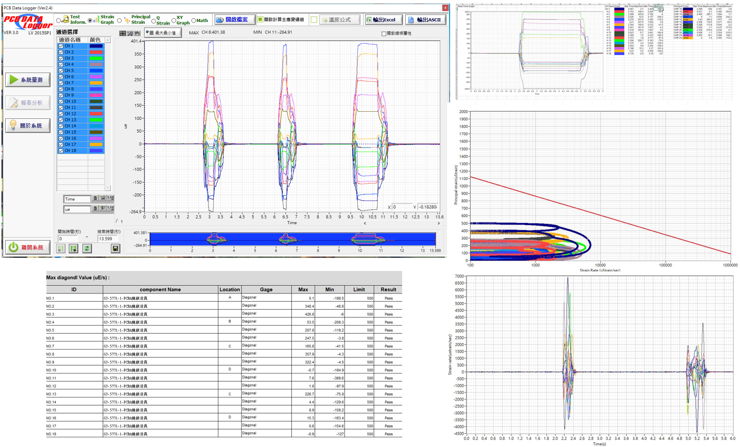Click the green refresh time range icon

pyautogui.click(x=87, y=249)
